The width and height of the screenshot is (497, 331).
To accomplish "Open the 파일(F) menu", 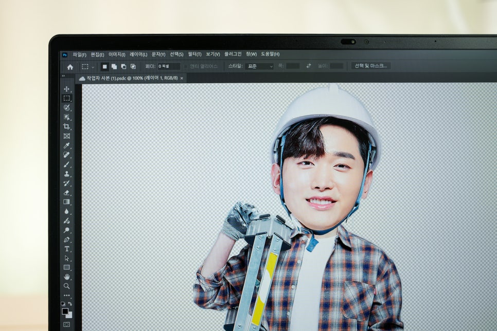I will click(79, 54).
